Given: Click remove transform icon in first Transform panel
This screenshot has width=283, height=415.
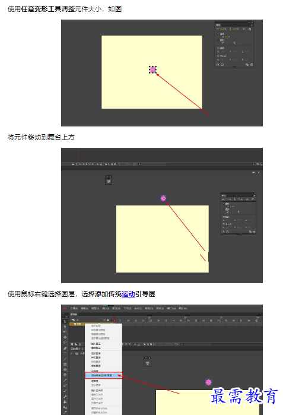Looking at the screenshot, I should coord(252,65).
